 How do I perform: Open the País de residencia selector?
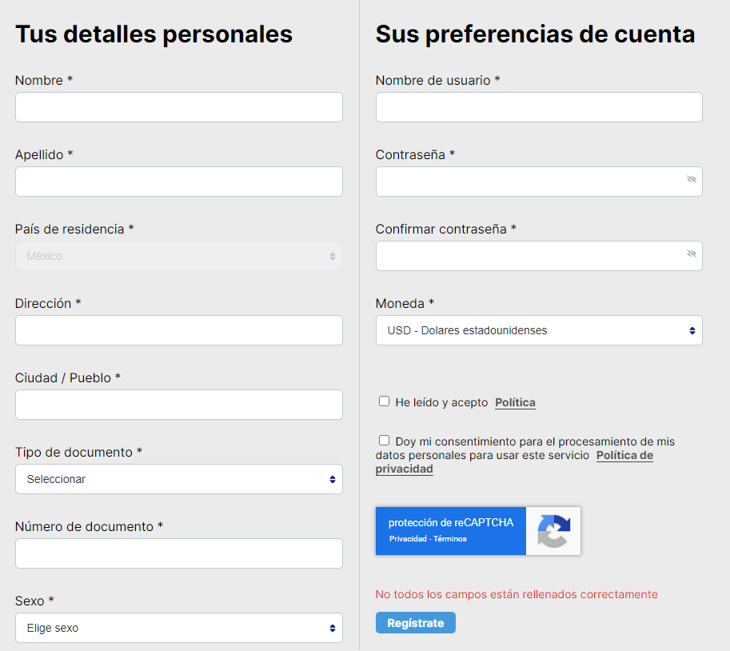[178, 256]
